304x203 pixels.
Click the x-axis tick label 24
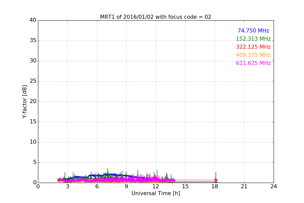[274, 187]
